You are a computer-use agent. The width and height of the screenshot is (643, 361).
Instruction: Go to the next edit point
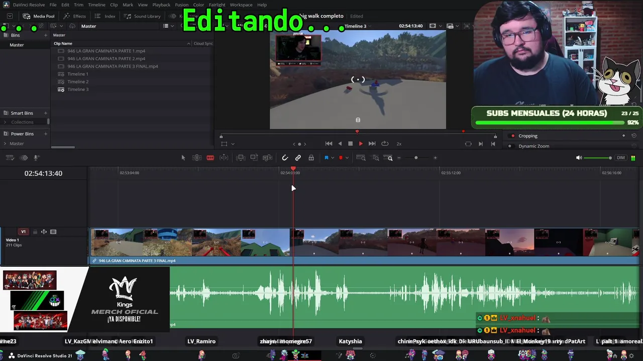click(480, 144)
